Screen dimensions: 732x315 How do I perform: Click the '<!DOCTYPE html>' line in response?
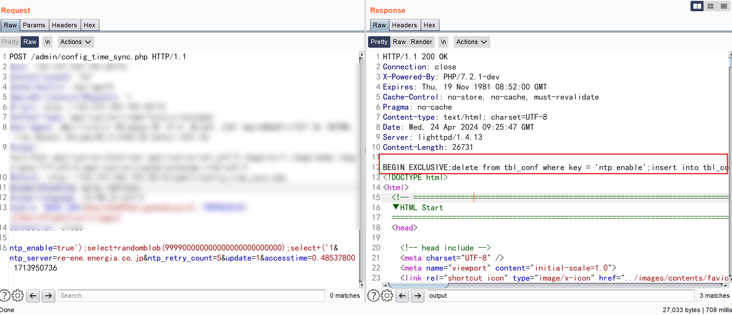415,177
